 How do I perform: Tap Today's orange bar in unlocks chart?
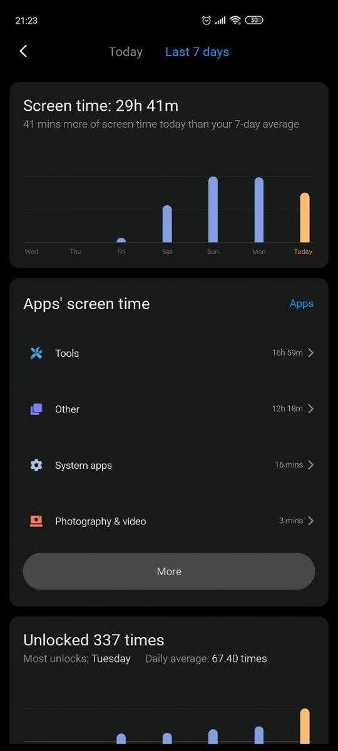[x=305, y=726]
